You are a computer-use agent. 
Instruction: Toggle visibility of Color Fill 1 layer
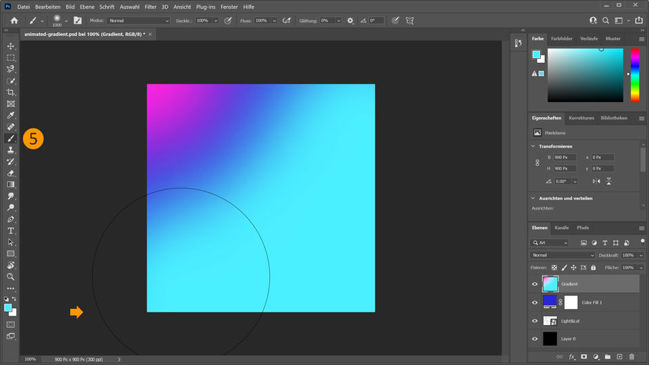(535, 303)
